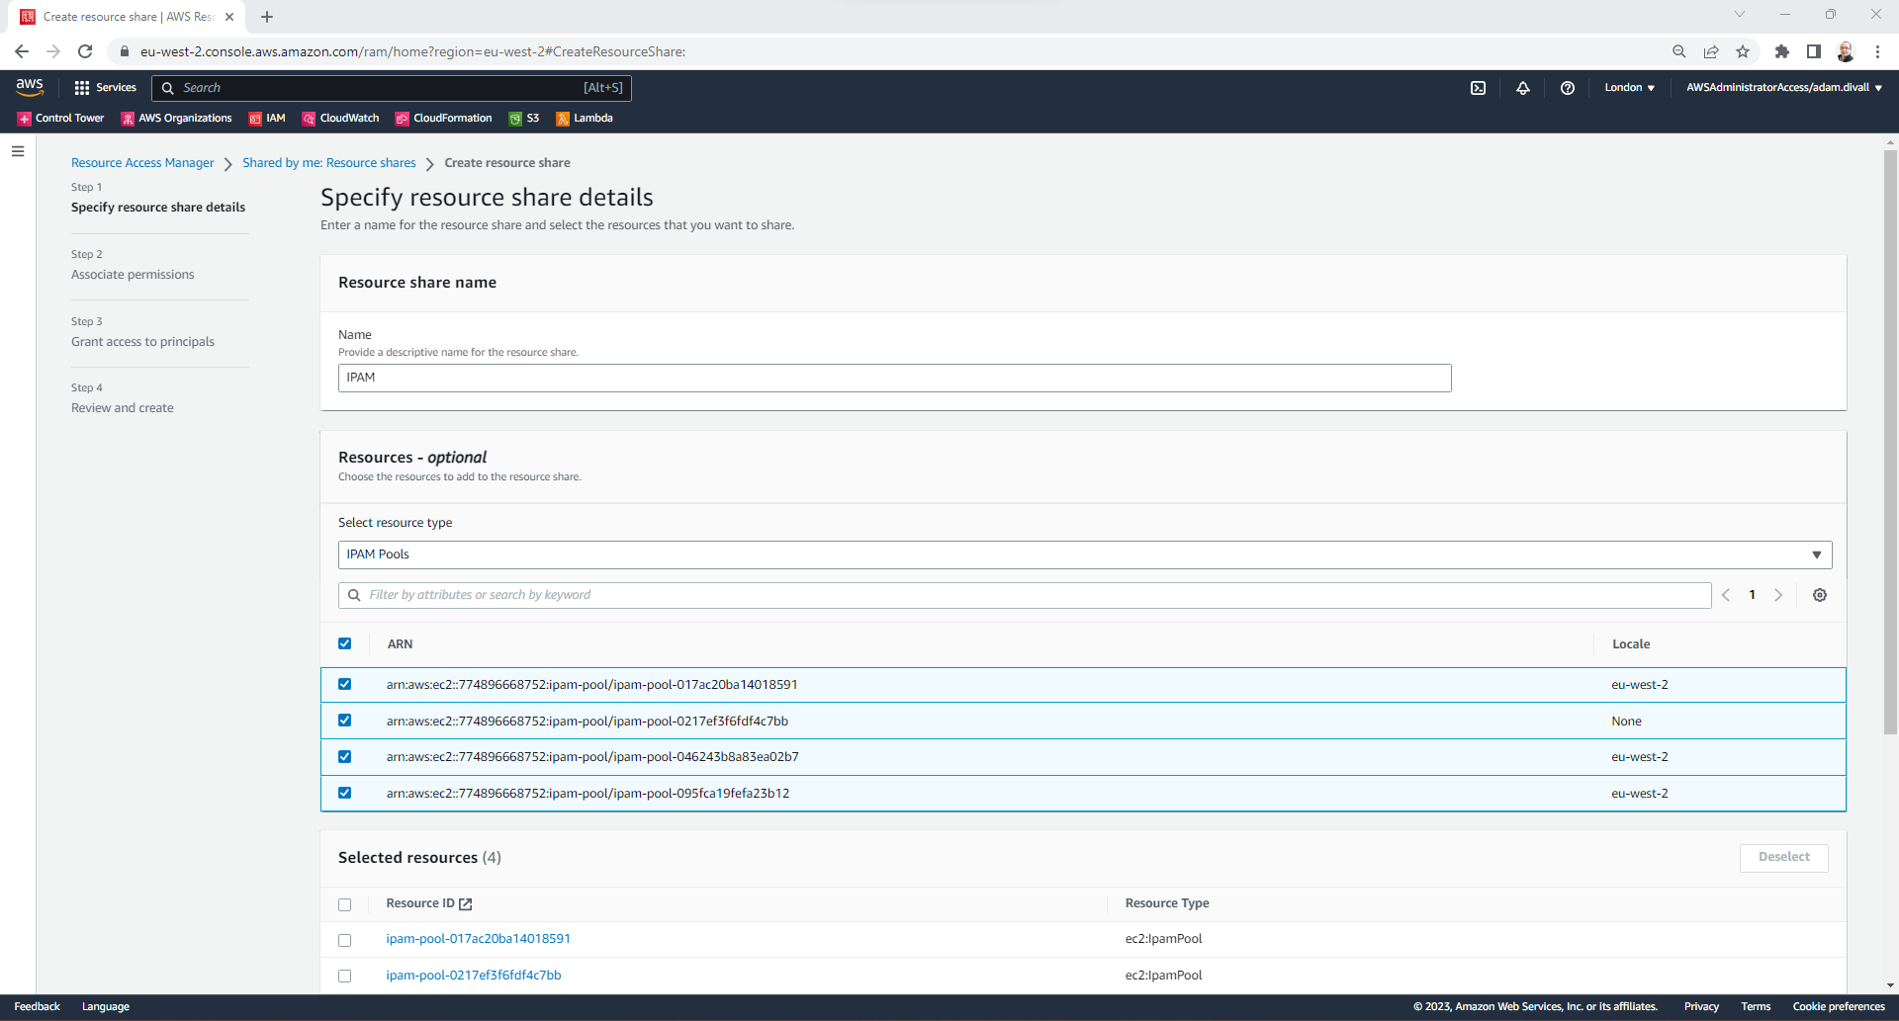Click the ARN column header
The image size is (1899, 1021).
[x=400, y=644]
